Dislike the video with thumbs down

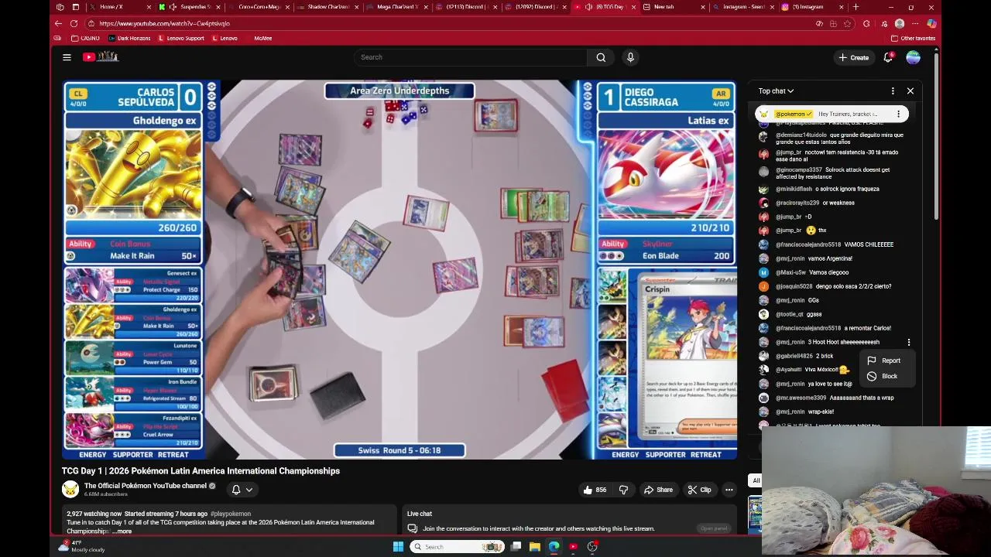[x=623, y=490]
